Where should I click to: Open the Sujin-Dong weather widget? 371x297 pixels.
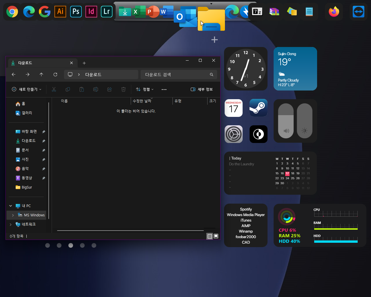[x=295, y=69]
